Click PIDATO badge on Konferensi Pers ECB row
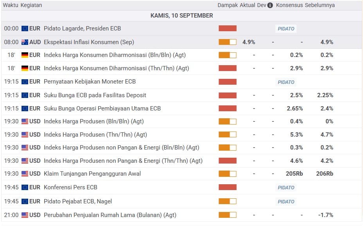This screenshot has height=226, width=363. pos(286,187)
